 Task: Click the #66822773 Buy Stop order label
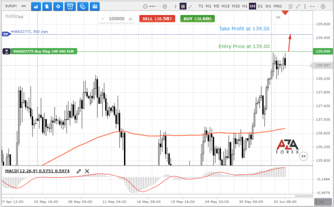click(44, 51)
